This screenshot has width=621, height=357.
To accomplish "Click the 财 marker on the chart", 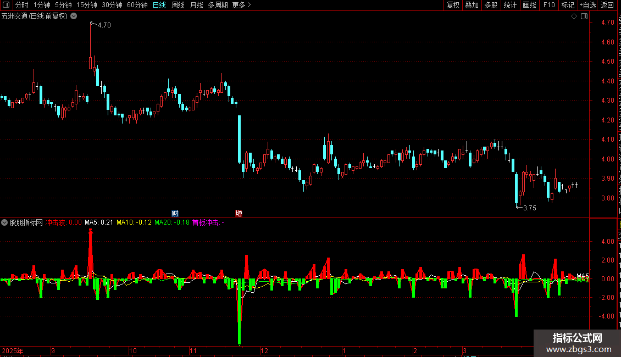I will [175, 213].
